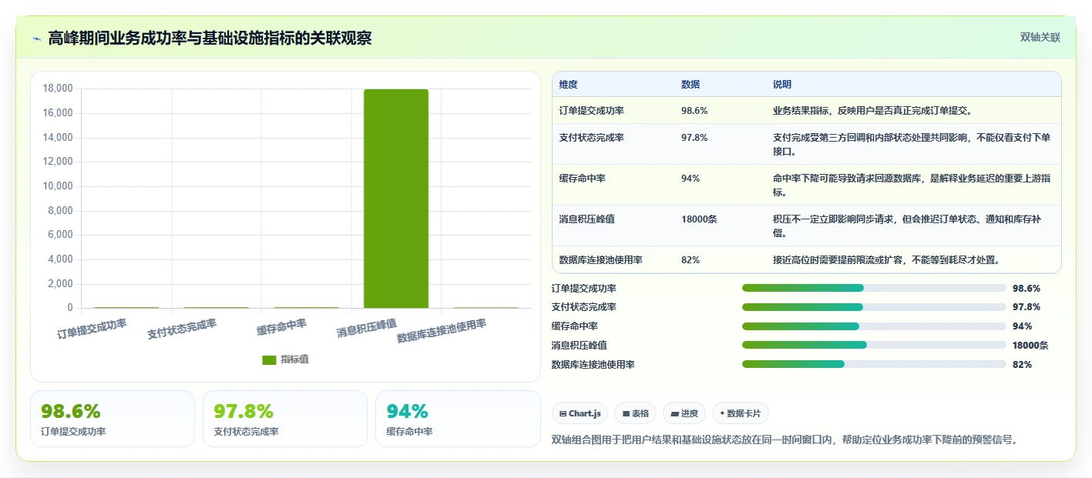
Task: Click the 数据库连接池使用率 progress bar
Action: pyautogui.click(x=874, y=364)
